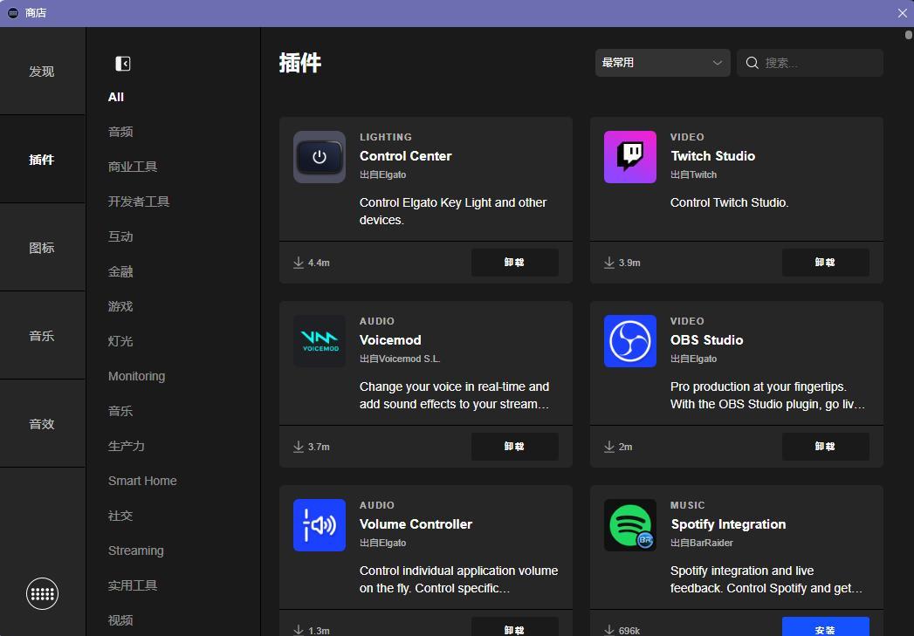The width and height of the screenshot is (914, 636).
Task: Click the 出自BarRaider author text
Action: point(702,543)
